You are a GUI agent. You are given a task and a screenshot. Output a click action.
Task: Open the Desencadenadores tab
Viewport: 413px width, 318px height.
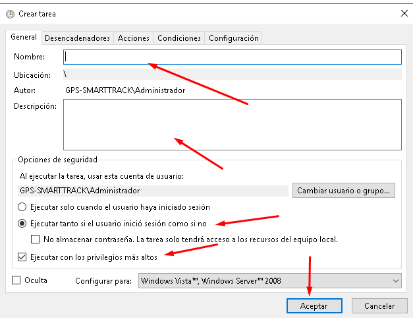coord(77,38)
